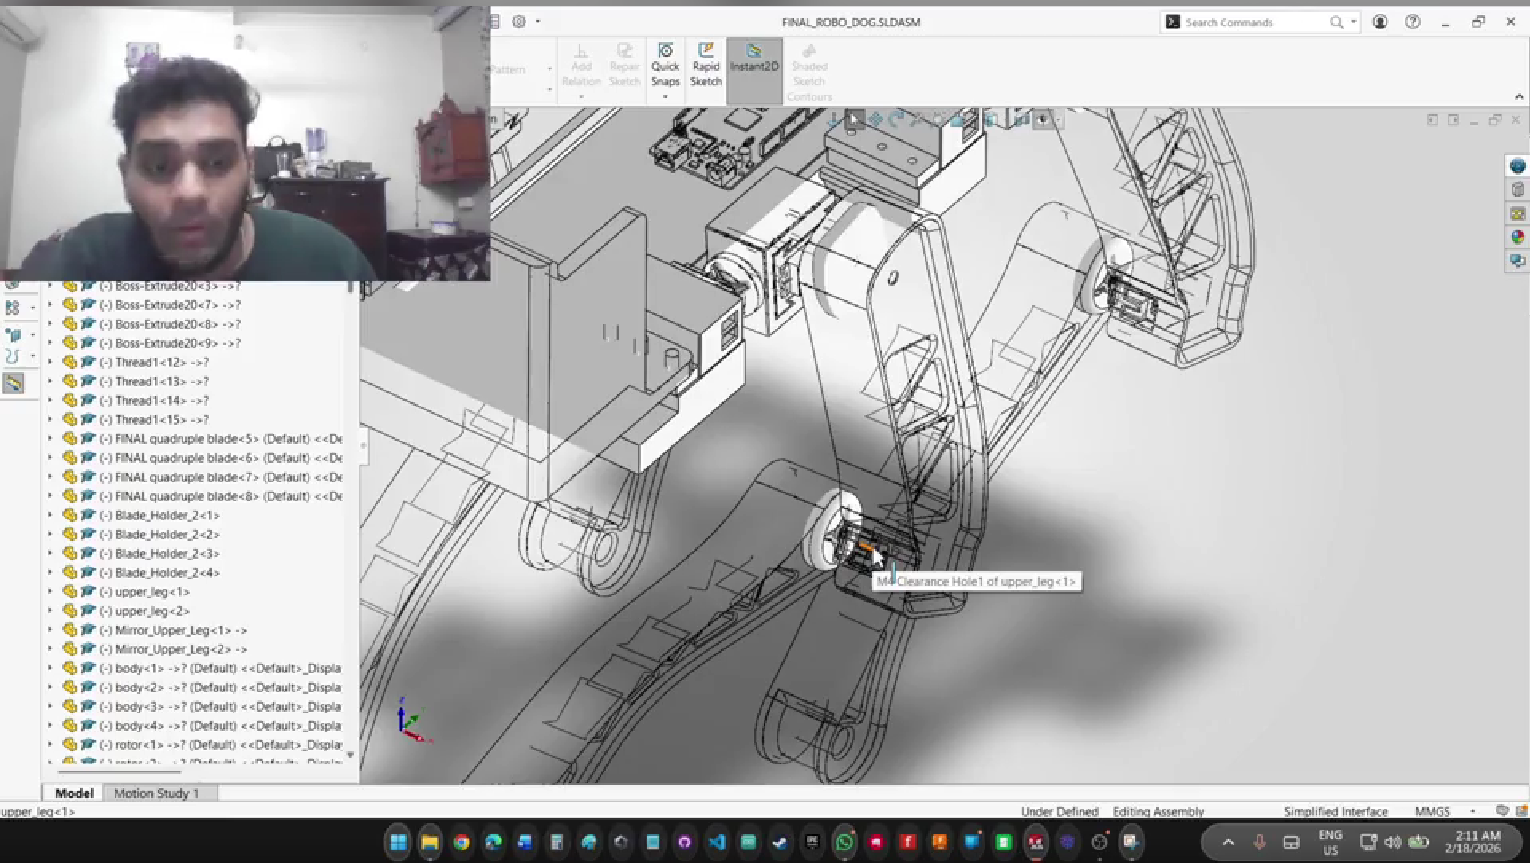Switch to the Model tab
The height and width of the screenshot is (863, 1530).
click(x=74, y=793)
